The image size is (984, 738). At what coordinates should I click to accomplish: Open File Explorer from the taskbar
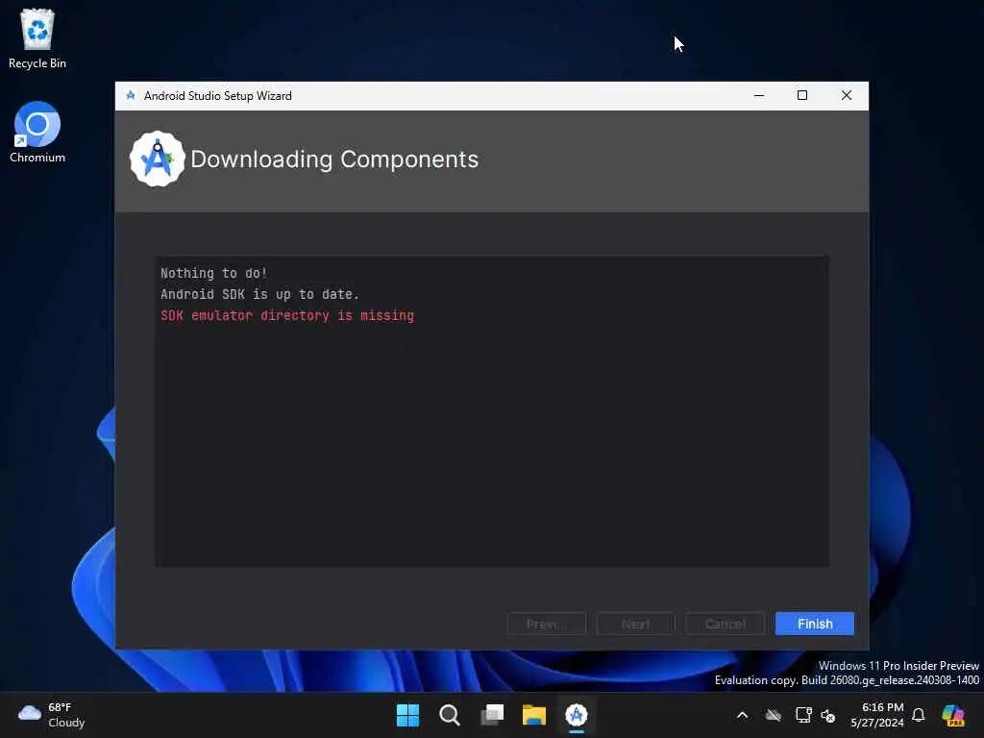534,715
